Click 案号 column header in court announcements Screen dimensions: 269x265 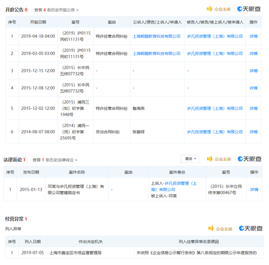75,22
